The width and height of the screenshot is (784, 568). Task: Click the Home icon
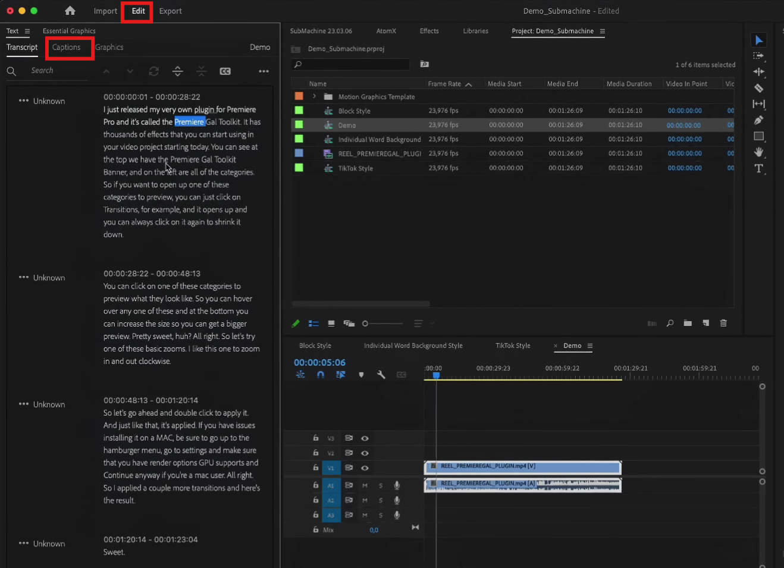click(70, 11)
